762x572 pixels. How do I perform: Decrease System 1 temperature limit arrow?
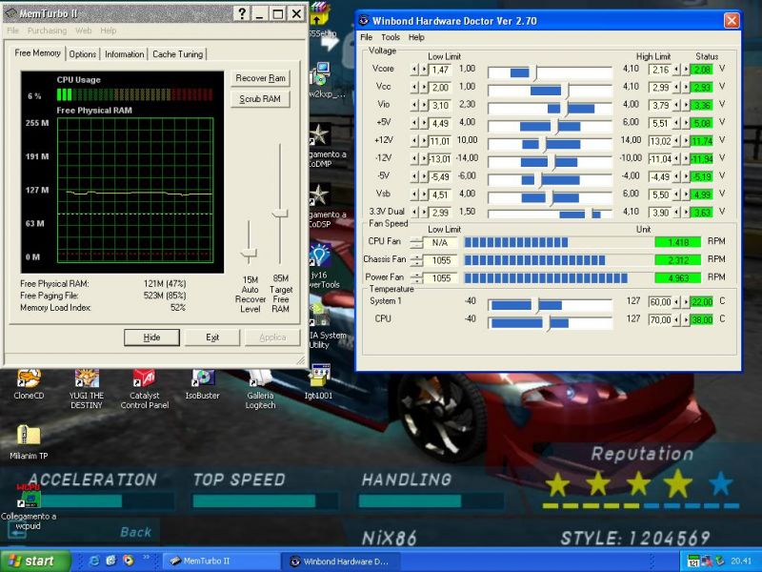click(x=676, y=302)
